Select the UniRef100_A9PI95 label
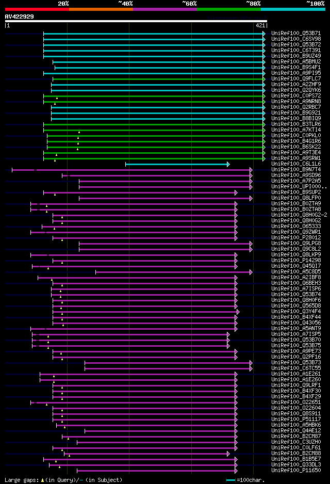Viewport: 330px width, 484px height. [x=296, y=73]
